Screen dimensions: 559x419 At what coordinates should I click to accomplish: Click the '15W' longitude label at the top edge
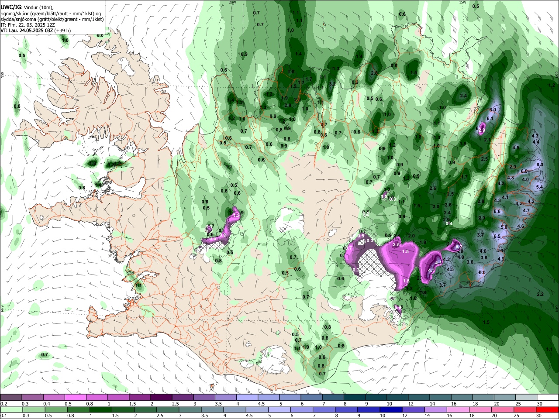pos(462,2)
